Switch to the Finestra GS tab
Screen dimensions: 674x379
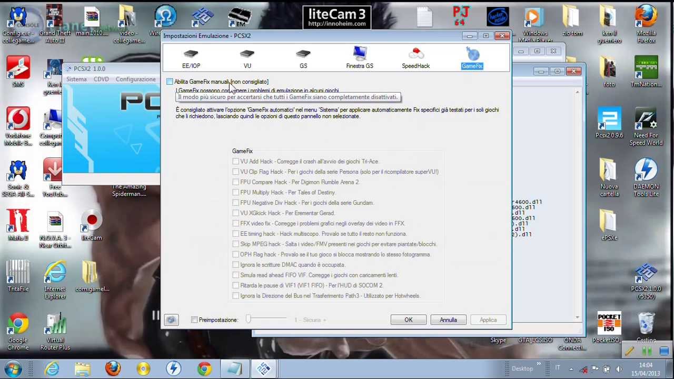tap(360, 58)
